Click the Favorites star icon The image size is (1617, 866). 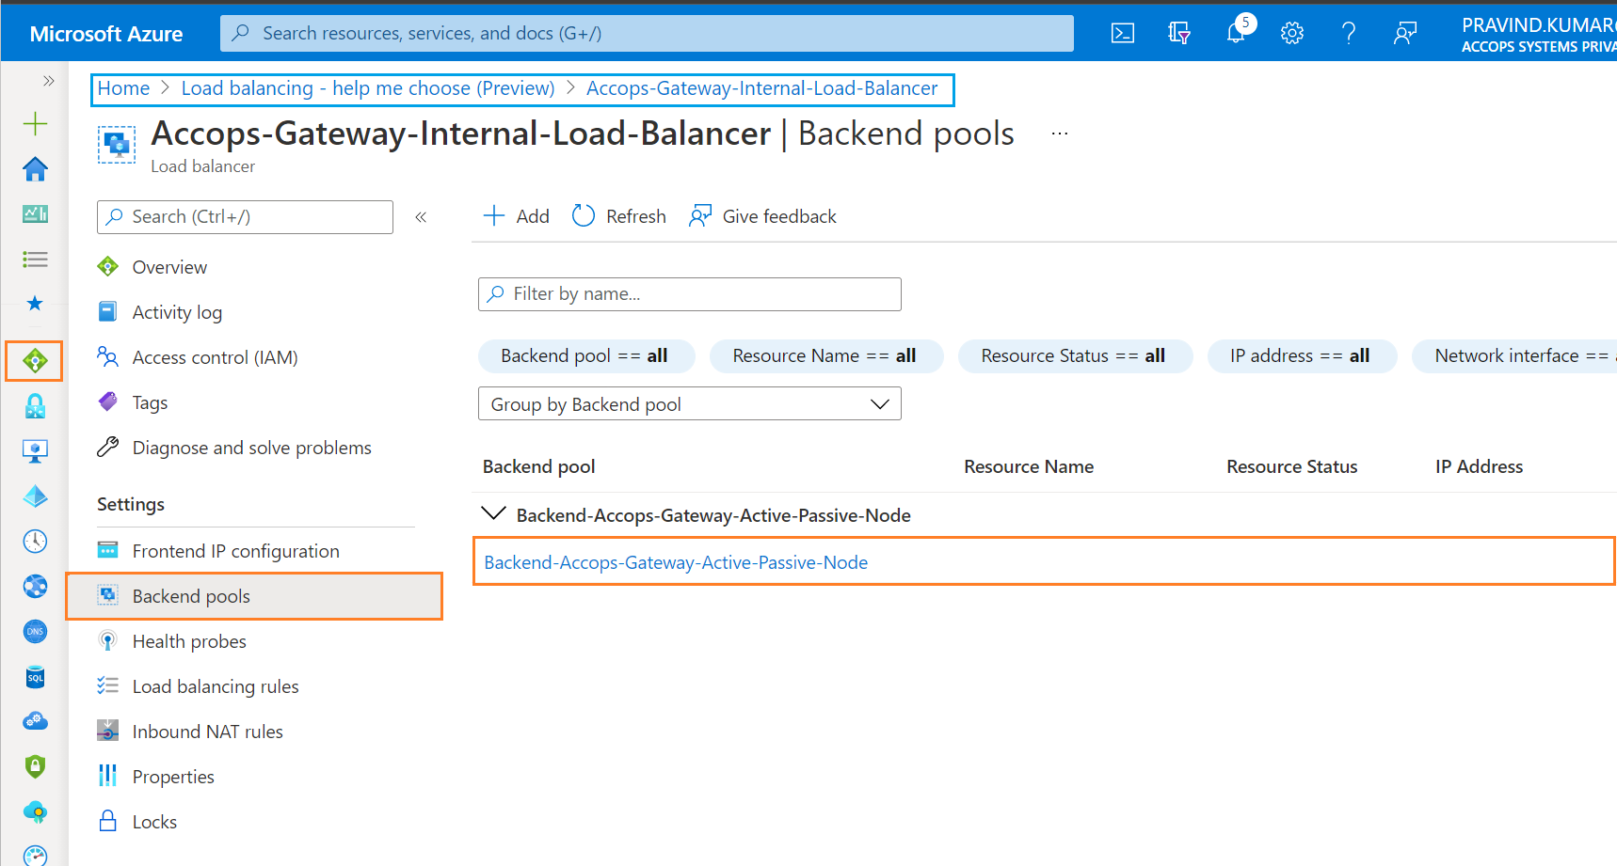(x=35, y=303)
